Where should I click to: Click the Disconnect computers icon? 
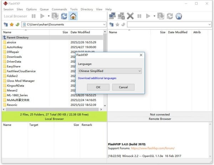tap(121, 16)
